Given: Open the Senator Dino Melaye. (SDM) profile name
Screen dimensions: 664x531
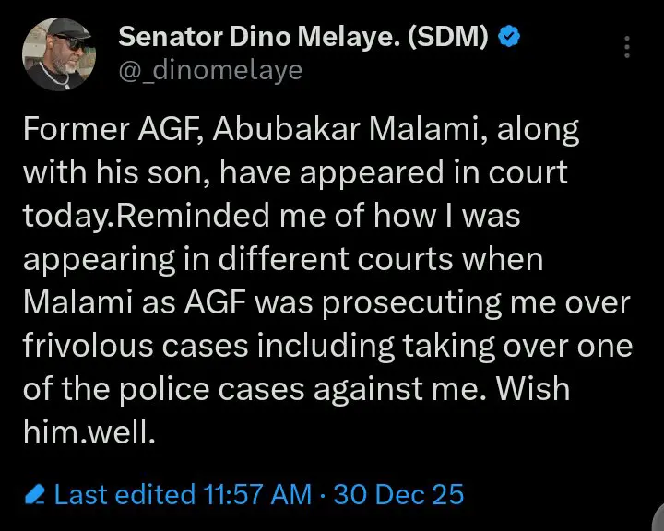Looking at the screenshot, I should coord(305,38).
